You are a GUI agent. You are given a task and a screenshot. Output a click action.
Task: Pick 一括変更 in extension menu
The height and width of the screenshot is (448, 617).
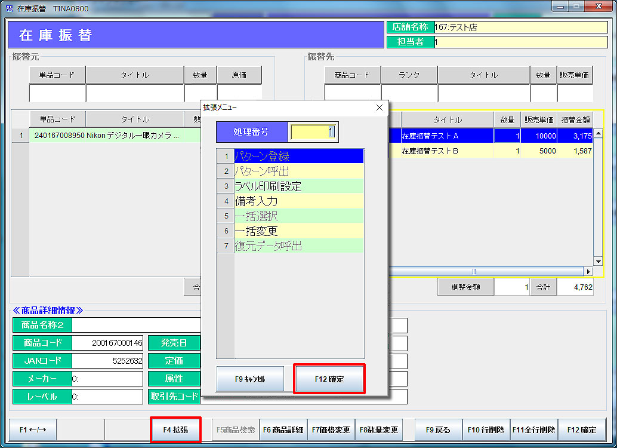(x=298, y=231)
